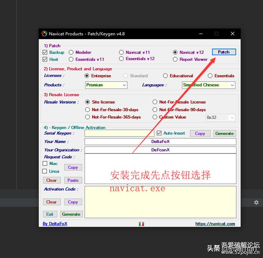The width and height of the screenshot is (263, 258).
Task: Toggle the Mac checkbox
Action: point(45,163)
